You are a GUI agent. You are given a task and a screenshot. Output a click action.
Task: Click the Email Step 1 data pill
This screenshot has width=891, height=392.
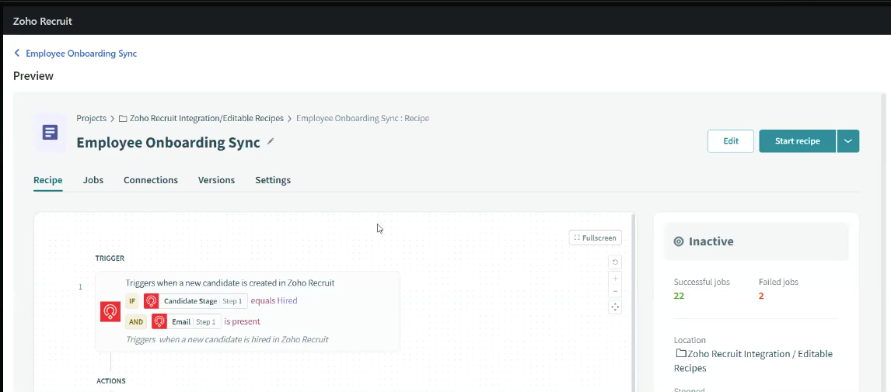(x=187, y=321)
